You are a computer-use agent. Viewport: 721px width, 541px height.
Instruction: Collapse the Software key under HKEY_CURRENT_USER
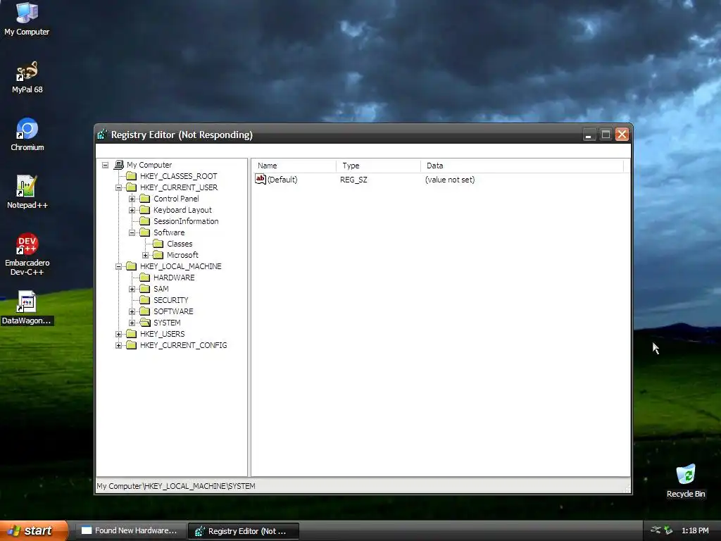coord(132,232)
